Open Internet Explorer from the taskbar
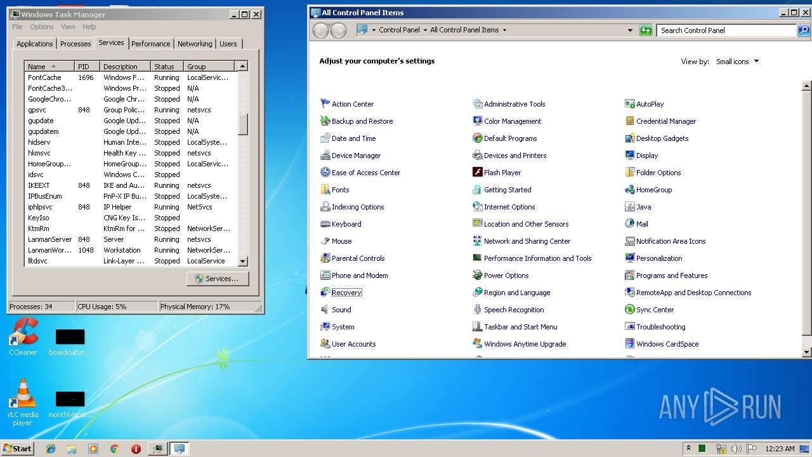 (x=51, y=448)
